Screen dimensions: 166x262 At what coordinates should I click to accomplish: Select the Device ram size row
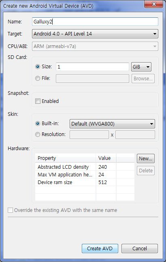[85, 182]
